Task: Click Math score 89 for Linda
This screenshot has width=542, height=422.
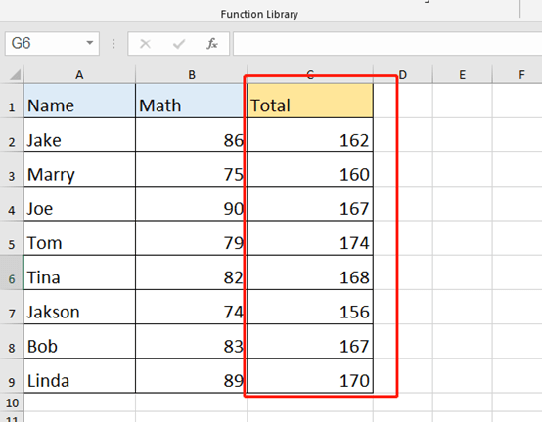Action: [192, 376]
